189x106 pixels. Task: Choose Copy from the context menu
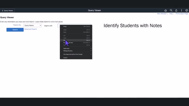click(x=76, y=38)
